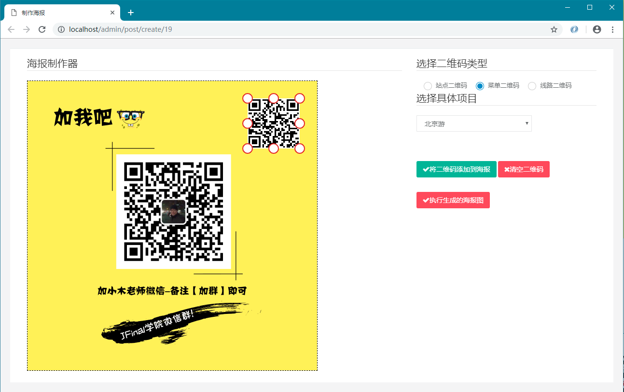Open the browser extension icon

(574, 29)
